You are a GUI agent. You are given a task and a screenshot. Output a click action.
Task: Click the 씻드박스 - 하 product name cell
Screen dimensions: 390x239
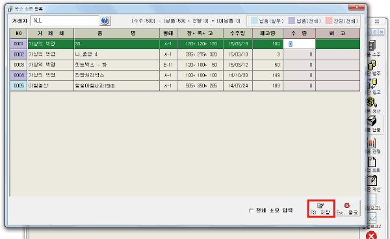click(x=116, y=65)
